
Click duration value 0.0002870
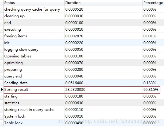[74, 36]
